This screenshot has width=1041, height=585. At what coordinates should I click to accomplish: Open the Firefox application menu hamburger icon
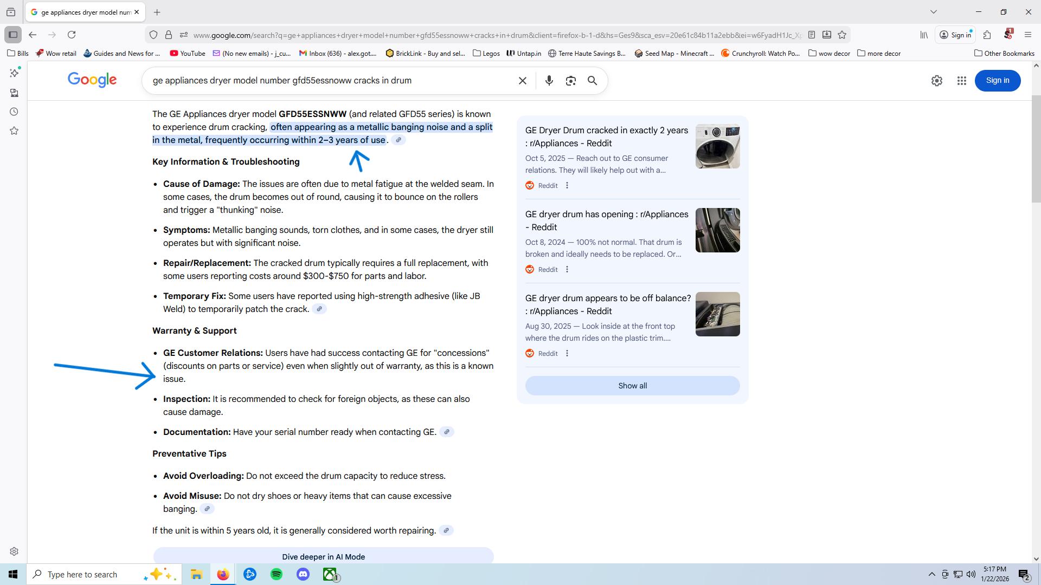click(x=1027, y=35)
